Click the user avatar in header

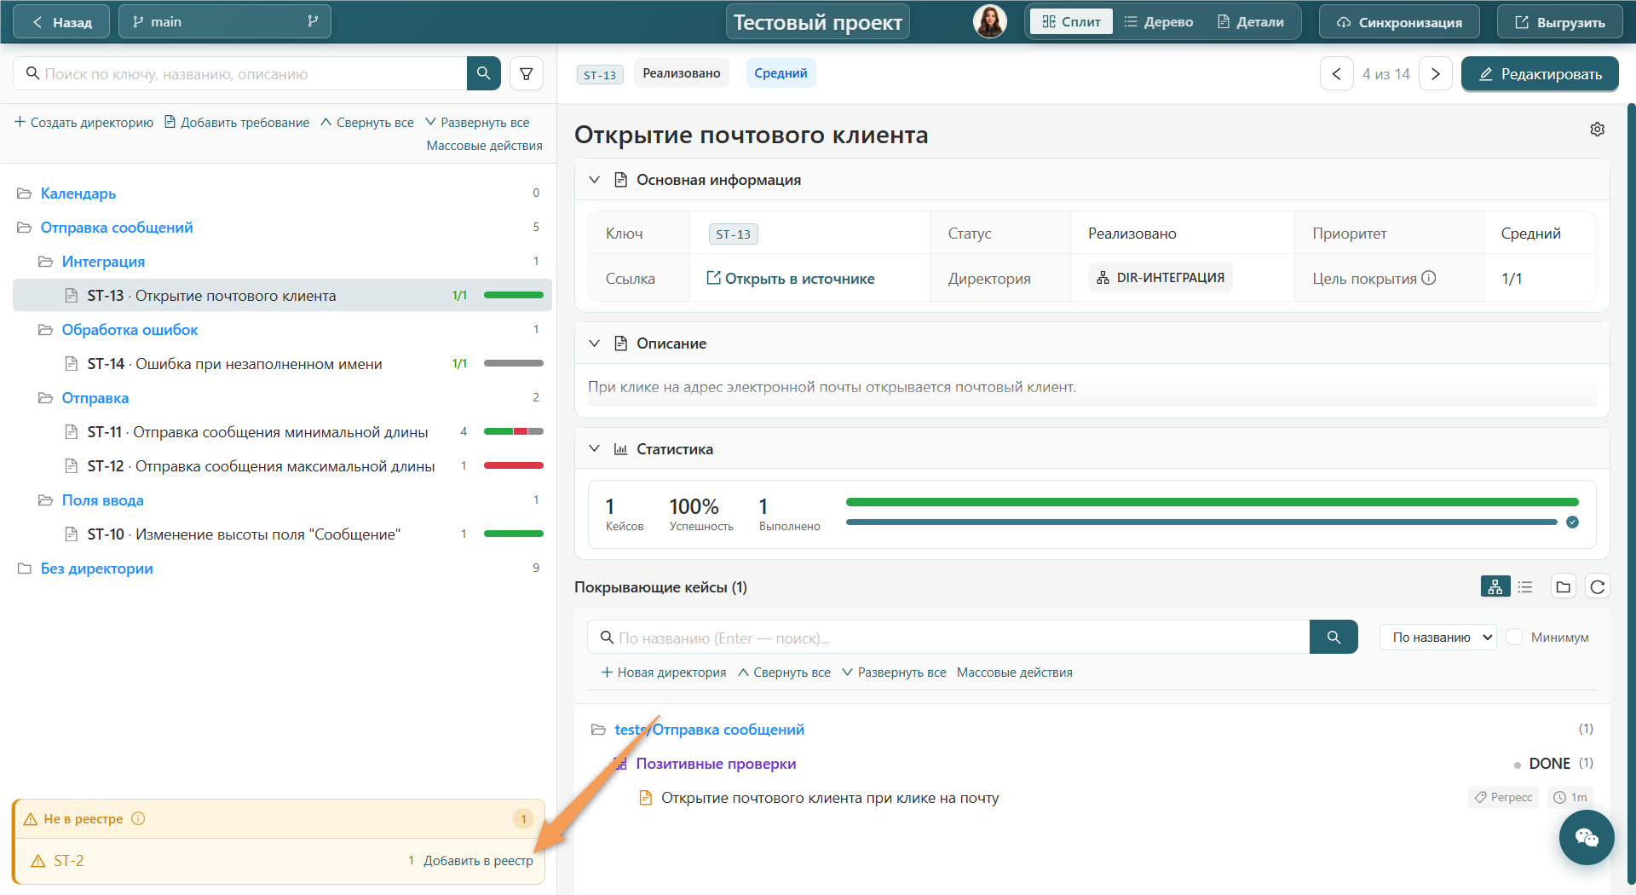989,21
